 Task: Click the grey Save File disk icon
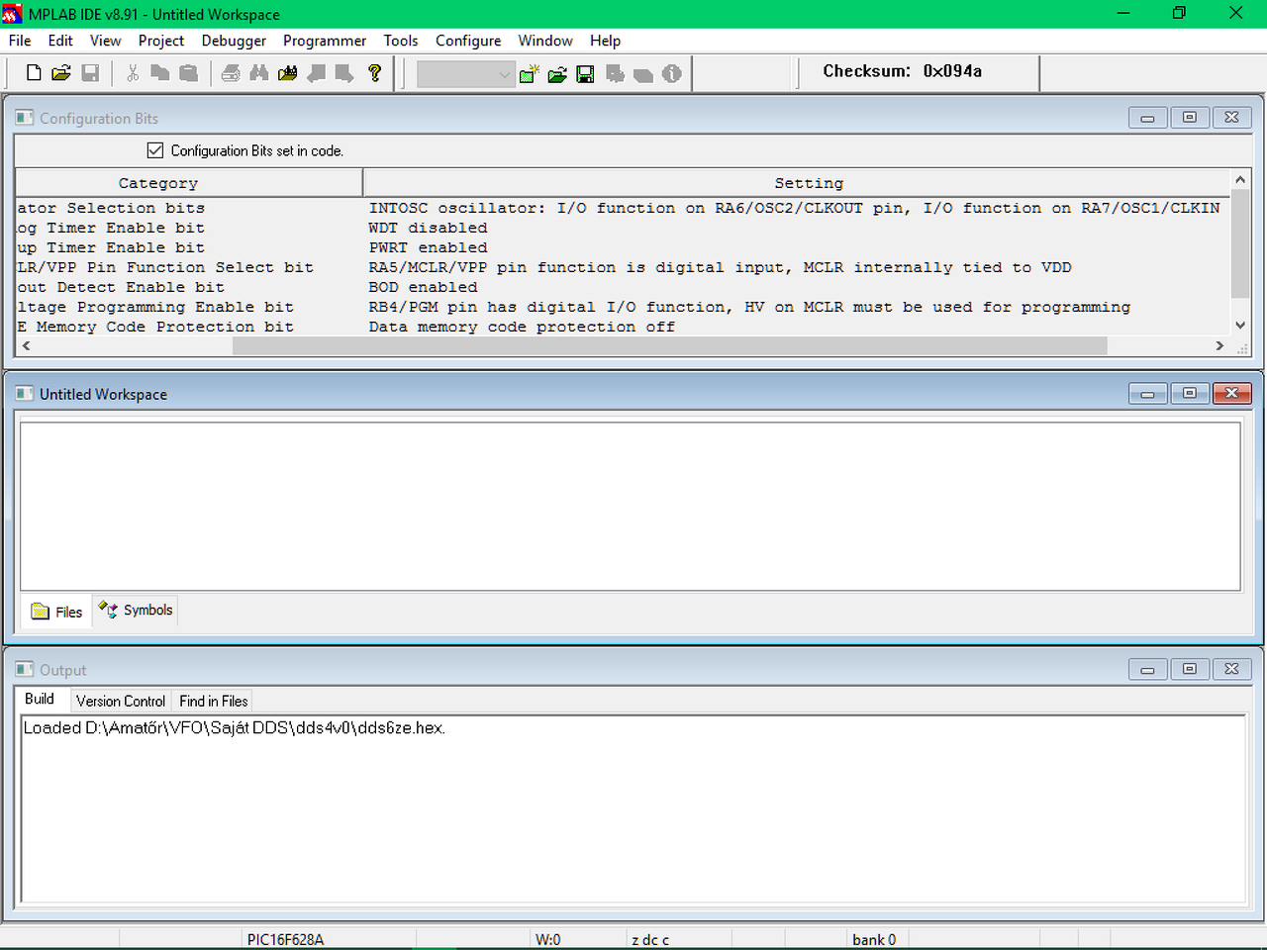pyautogui.click(x=90, y=73)
